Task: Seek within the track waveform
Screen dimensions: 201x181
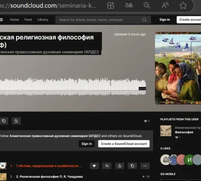Action: [73, 87]
